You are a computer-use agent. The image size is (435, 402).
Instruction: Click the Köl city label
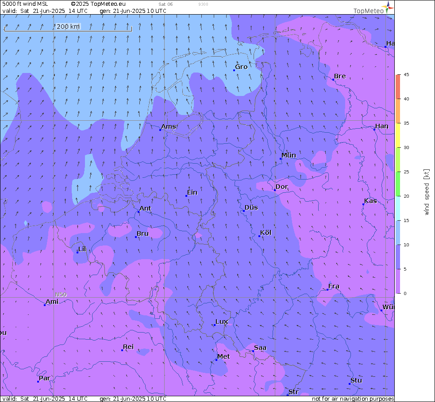click(266, 233)
